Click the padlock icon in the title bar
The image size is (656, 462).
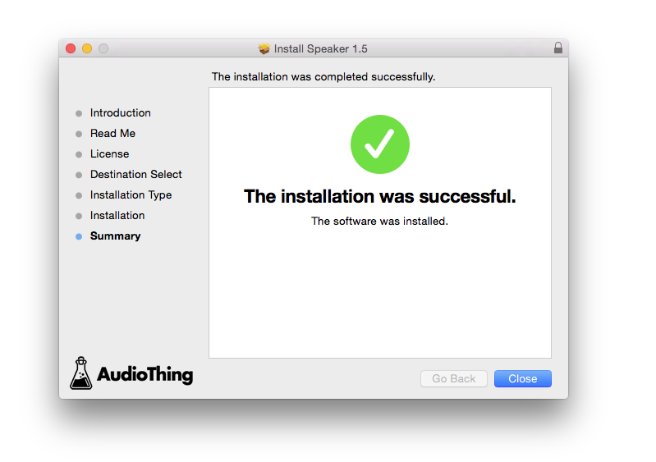[558, 48]
